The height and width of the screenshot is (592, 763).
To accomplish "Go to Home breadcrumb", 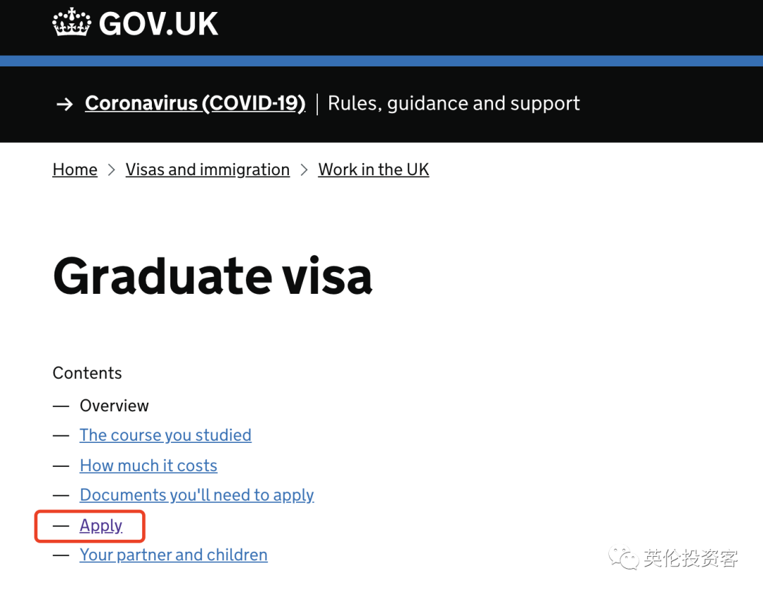I will coord(75,170).
